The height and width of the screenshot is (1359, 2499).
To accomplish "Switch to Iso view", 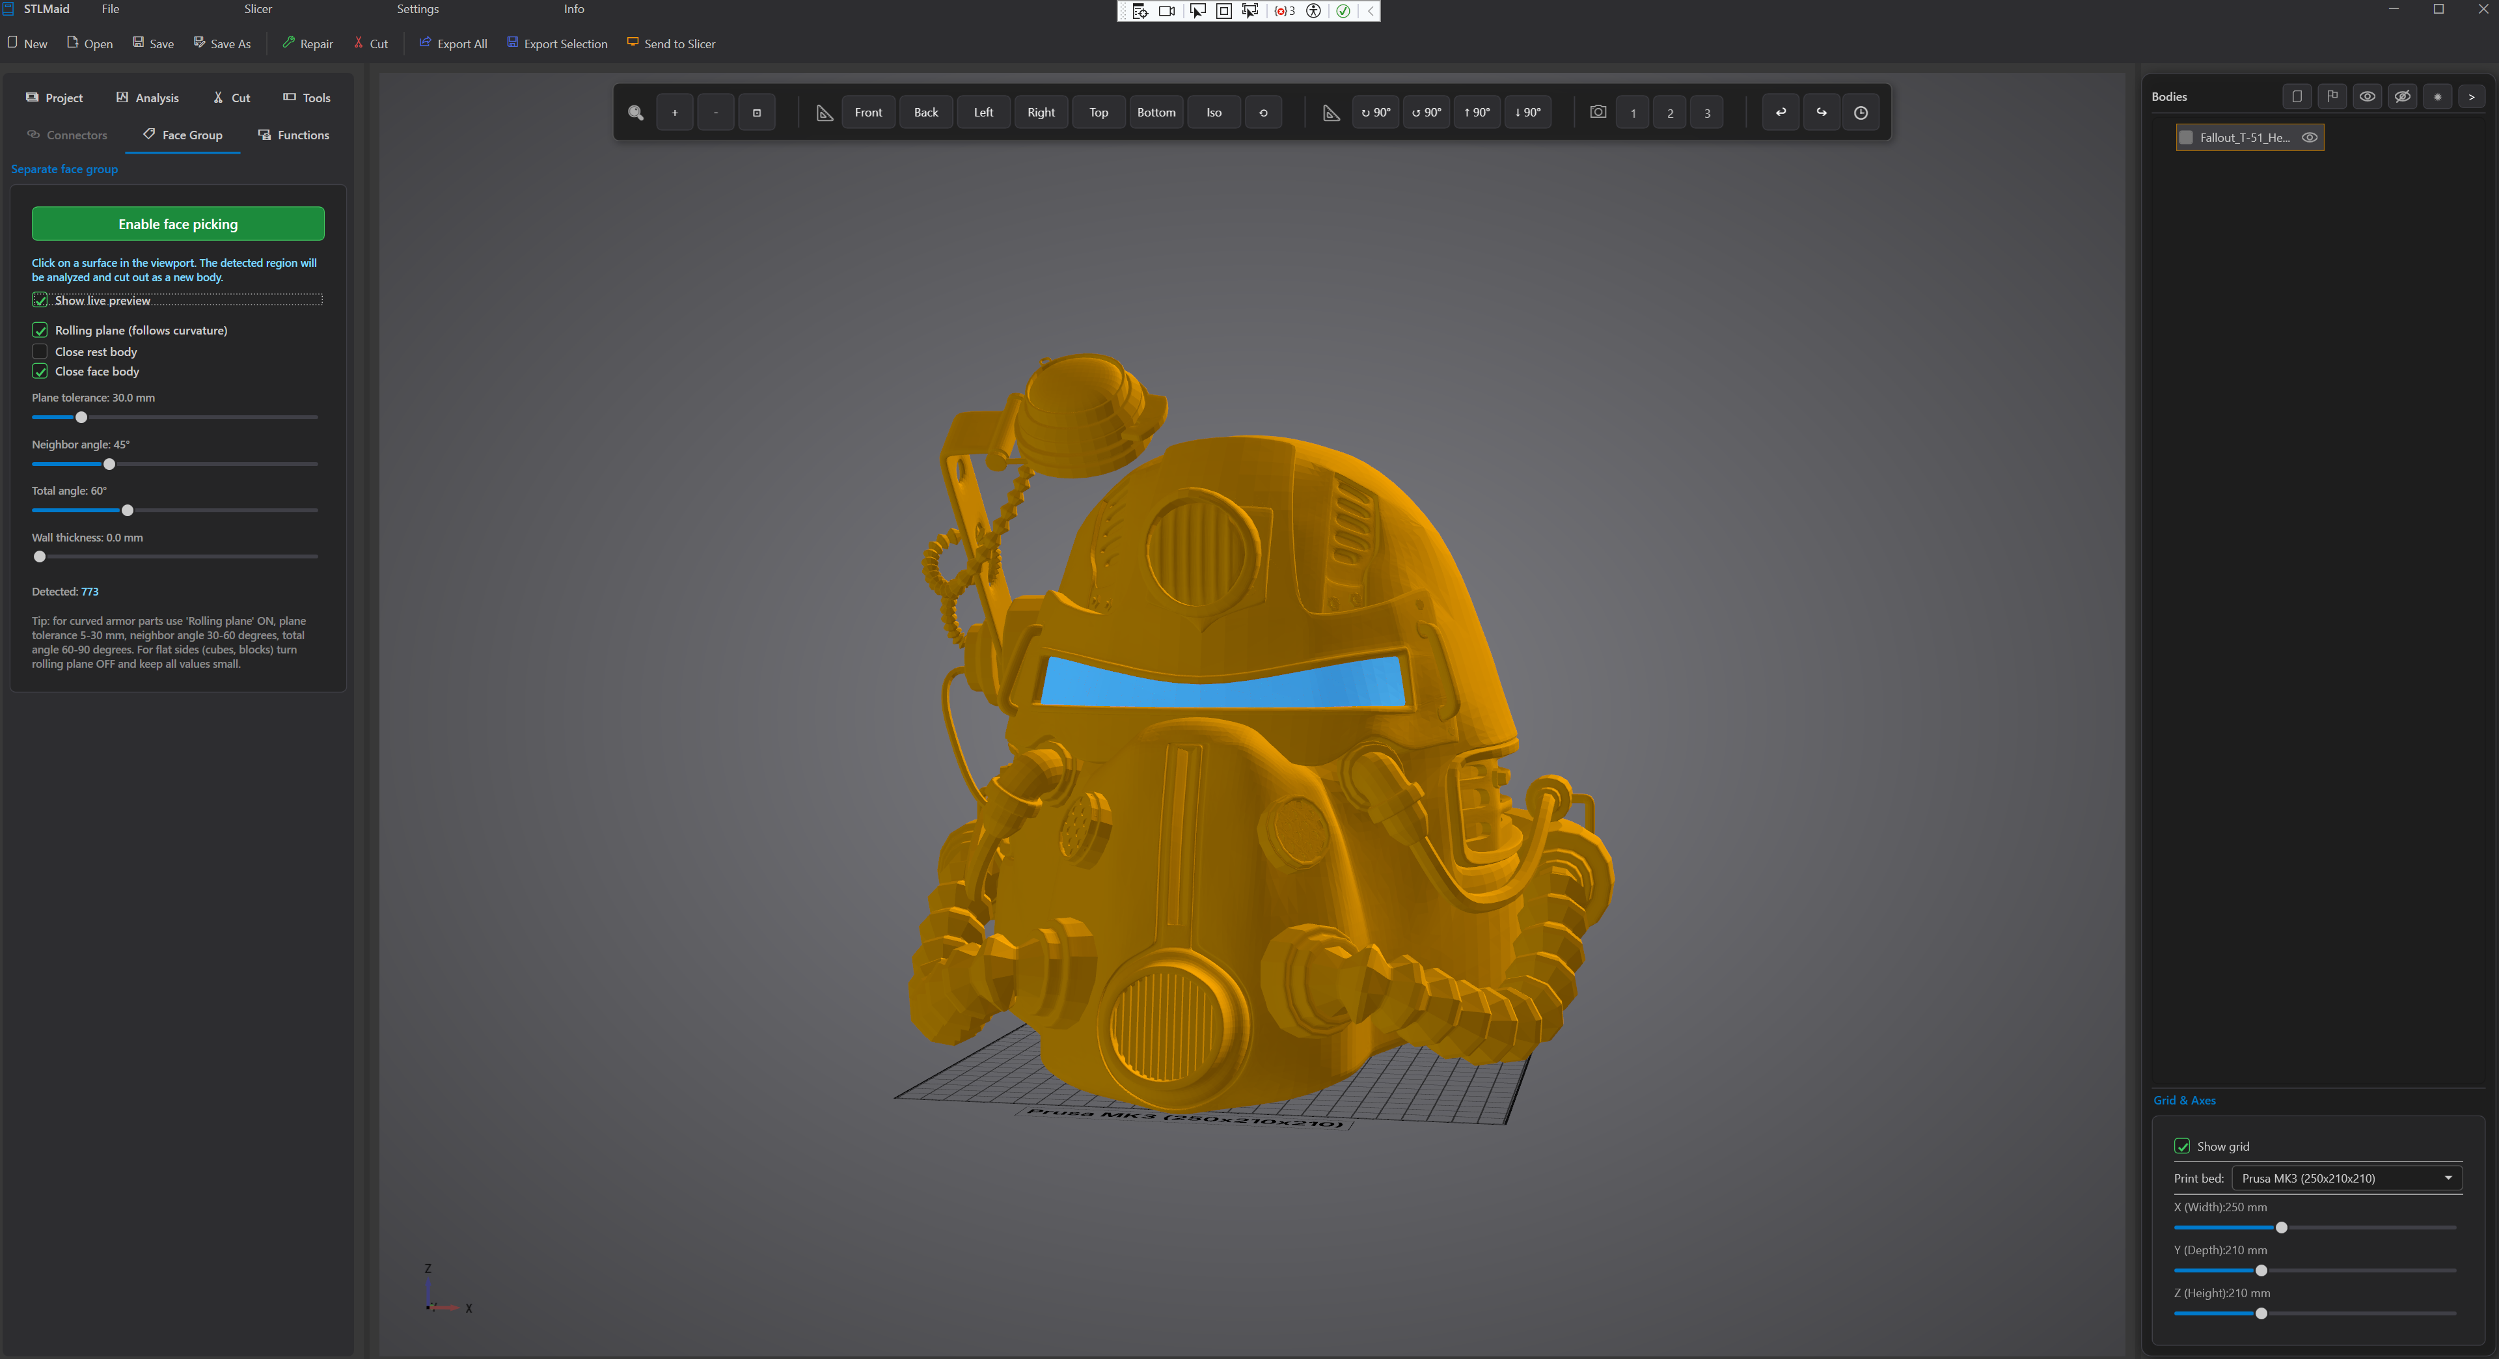I will click(1214, 113).
